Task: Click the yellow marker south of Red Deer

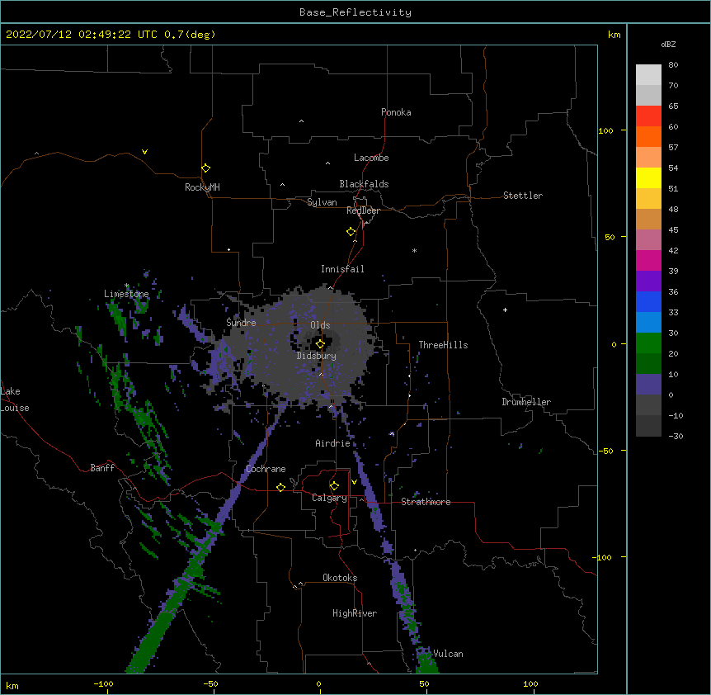Action: click(351, 232)
